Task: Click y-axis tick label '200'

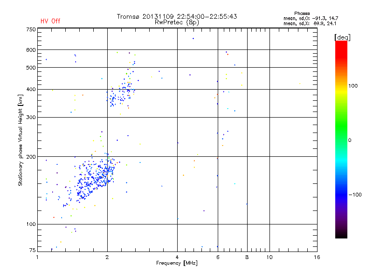Action: point(31,157)
